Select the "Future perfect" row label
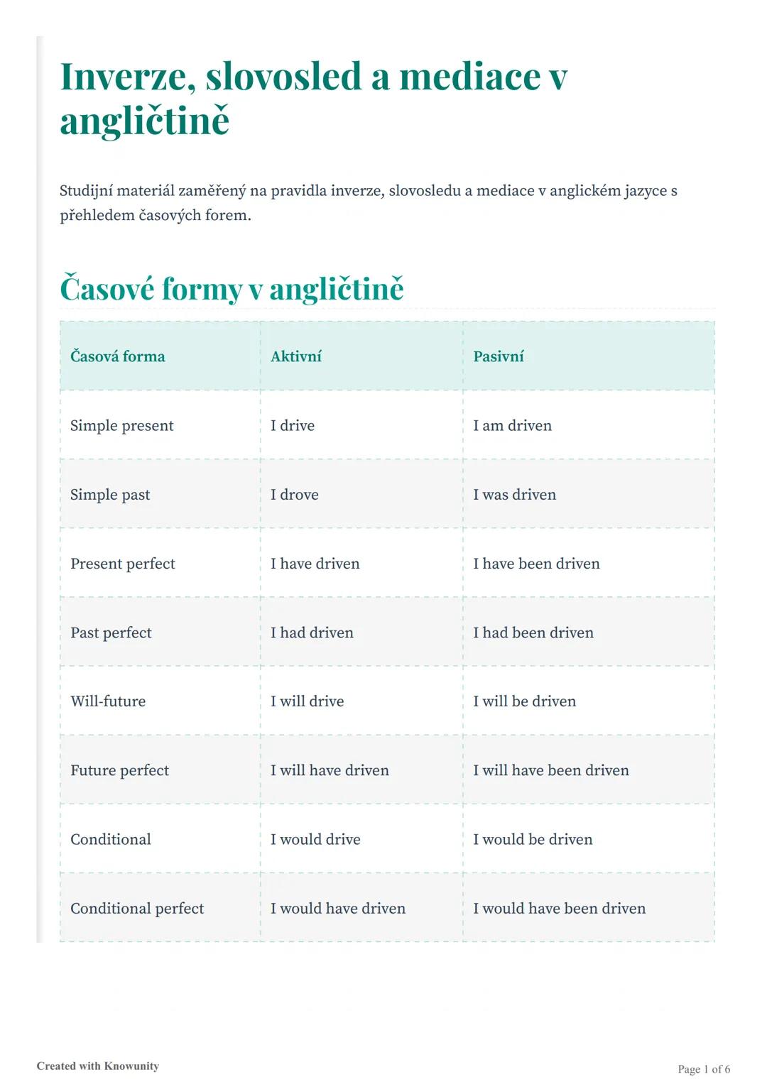Screen dimensions: 767x1084 [x=119, y=770]
